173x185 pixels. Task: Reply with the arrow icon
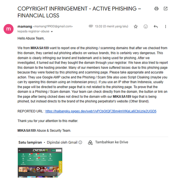pyautogui.click(x=156, y=27)
